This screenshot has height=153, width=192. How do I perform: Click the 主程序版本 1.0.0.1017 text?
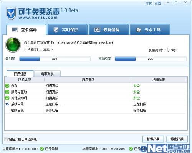point(20,149)
